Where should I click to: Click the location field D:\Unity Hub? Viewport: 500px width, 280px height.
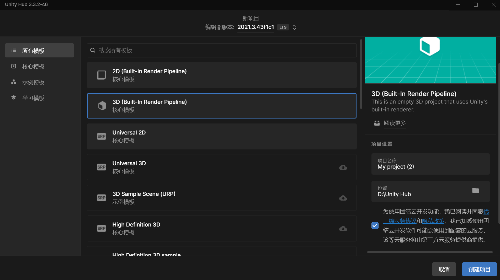pyautogui.click(x=430, y=191)
